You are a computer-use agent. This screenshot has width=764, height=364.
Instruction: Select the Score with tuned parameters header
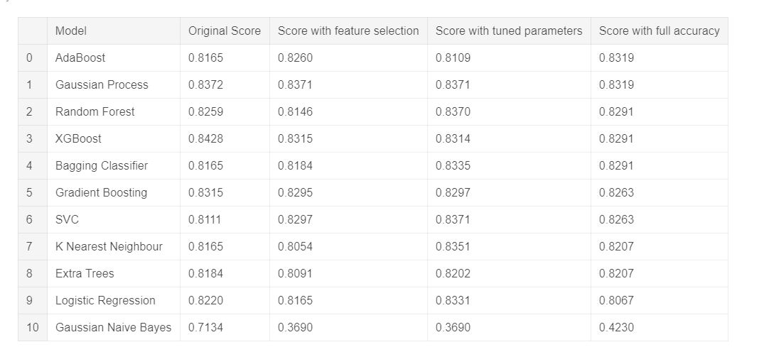click(509, 31)
